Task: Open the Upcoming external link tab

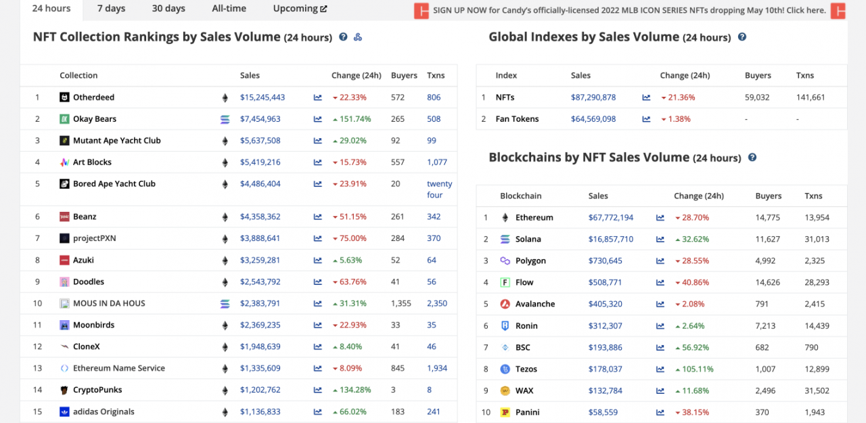Action: (300, 9)
